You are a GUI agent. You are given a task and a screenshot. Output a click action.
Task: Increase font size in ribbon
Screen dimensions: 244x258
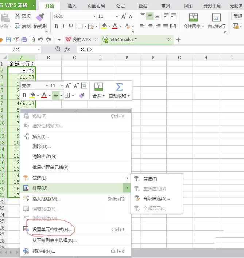[x=124, y=16]
